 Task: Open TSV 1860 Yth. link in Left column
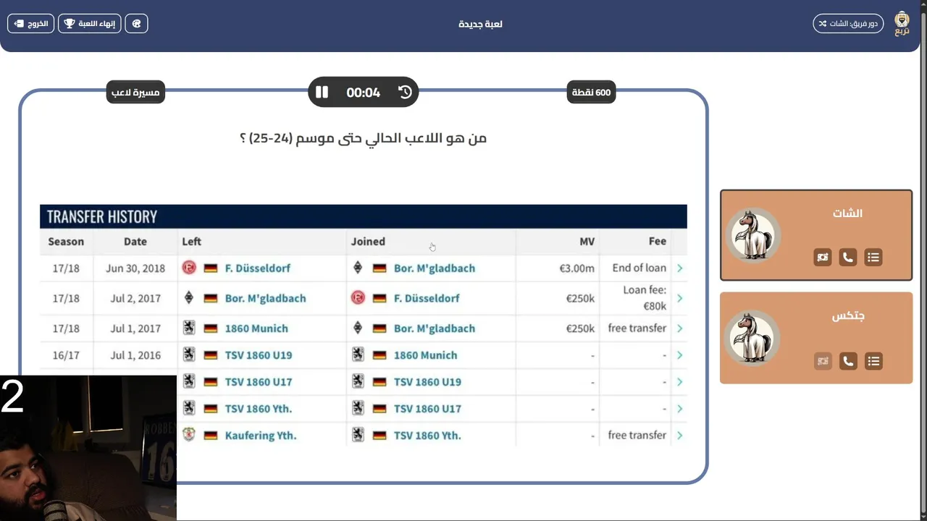click(x=259, y=409)
